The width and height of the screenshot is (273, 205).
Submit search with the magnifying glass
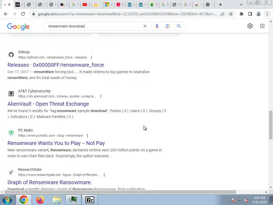(179, 26)
